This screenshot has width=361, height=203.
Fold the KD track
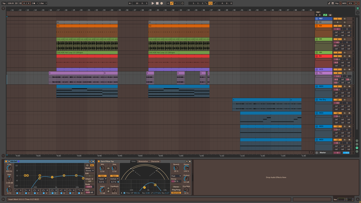click(x=317, y=26)
